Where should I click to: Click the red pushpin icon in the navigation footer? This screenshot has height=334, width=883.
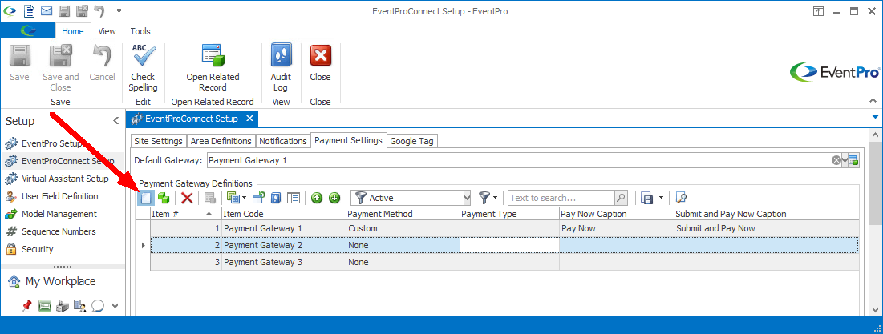point(26,305)
